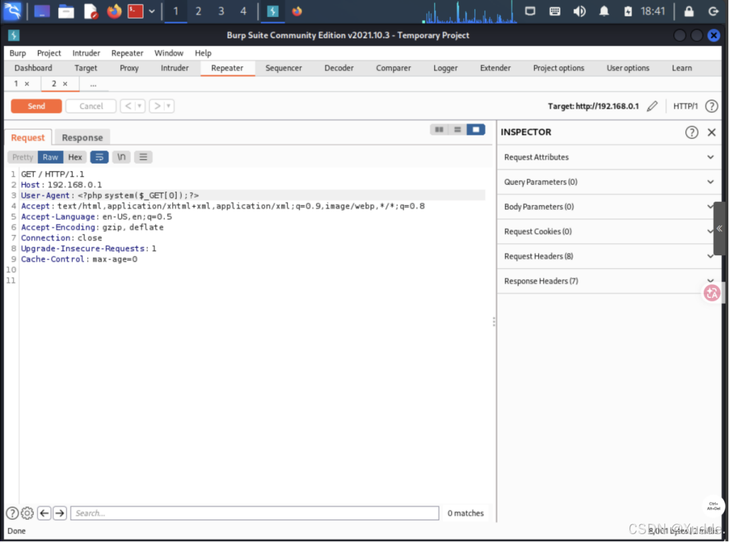
Task: Switch to workspace 2
Action: click(199, 11)
